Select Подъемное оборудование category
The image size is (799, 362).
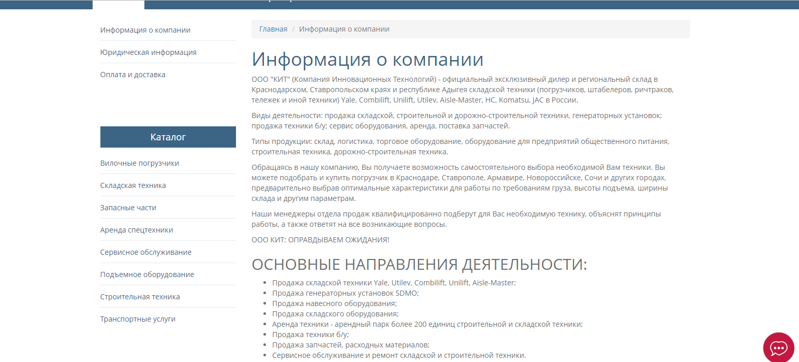(147, 274)
